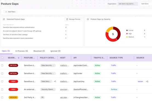This screenshot has width=152, height=101.
Task: Select 'Sensitive data exposed without authentication' policy
Action: click(x=19, y=27)
